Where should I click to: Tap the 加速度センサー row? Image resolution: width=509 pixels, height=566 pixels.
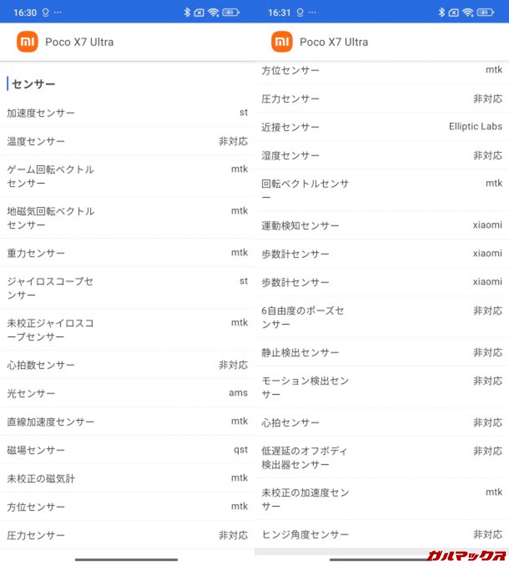127,113
